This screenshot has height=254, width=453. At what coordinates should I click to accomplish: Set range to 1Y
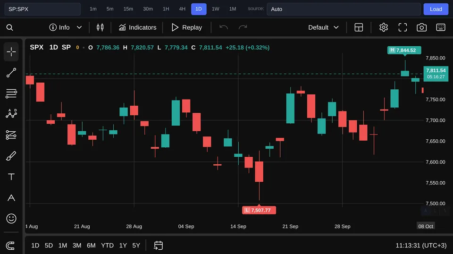(123, 246)
